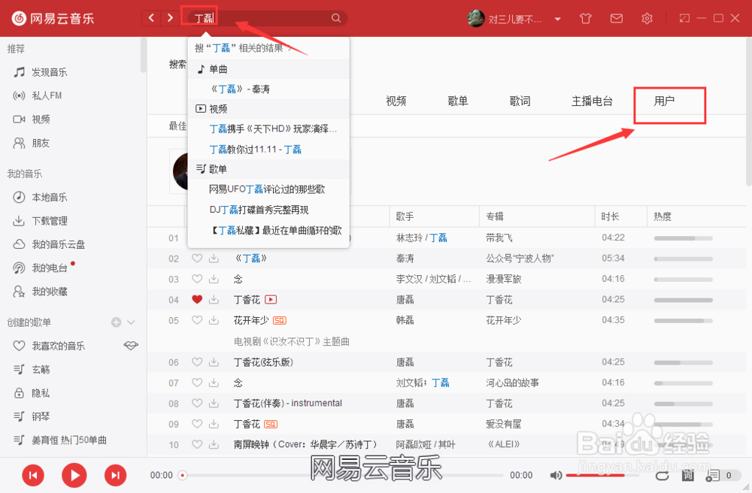Click the search magnifier icon
The height and width of the screenshot is (493, 752).
(336, 18)
